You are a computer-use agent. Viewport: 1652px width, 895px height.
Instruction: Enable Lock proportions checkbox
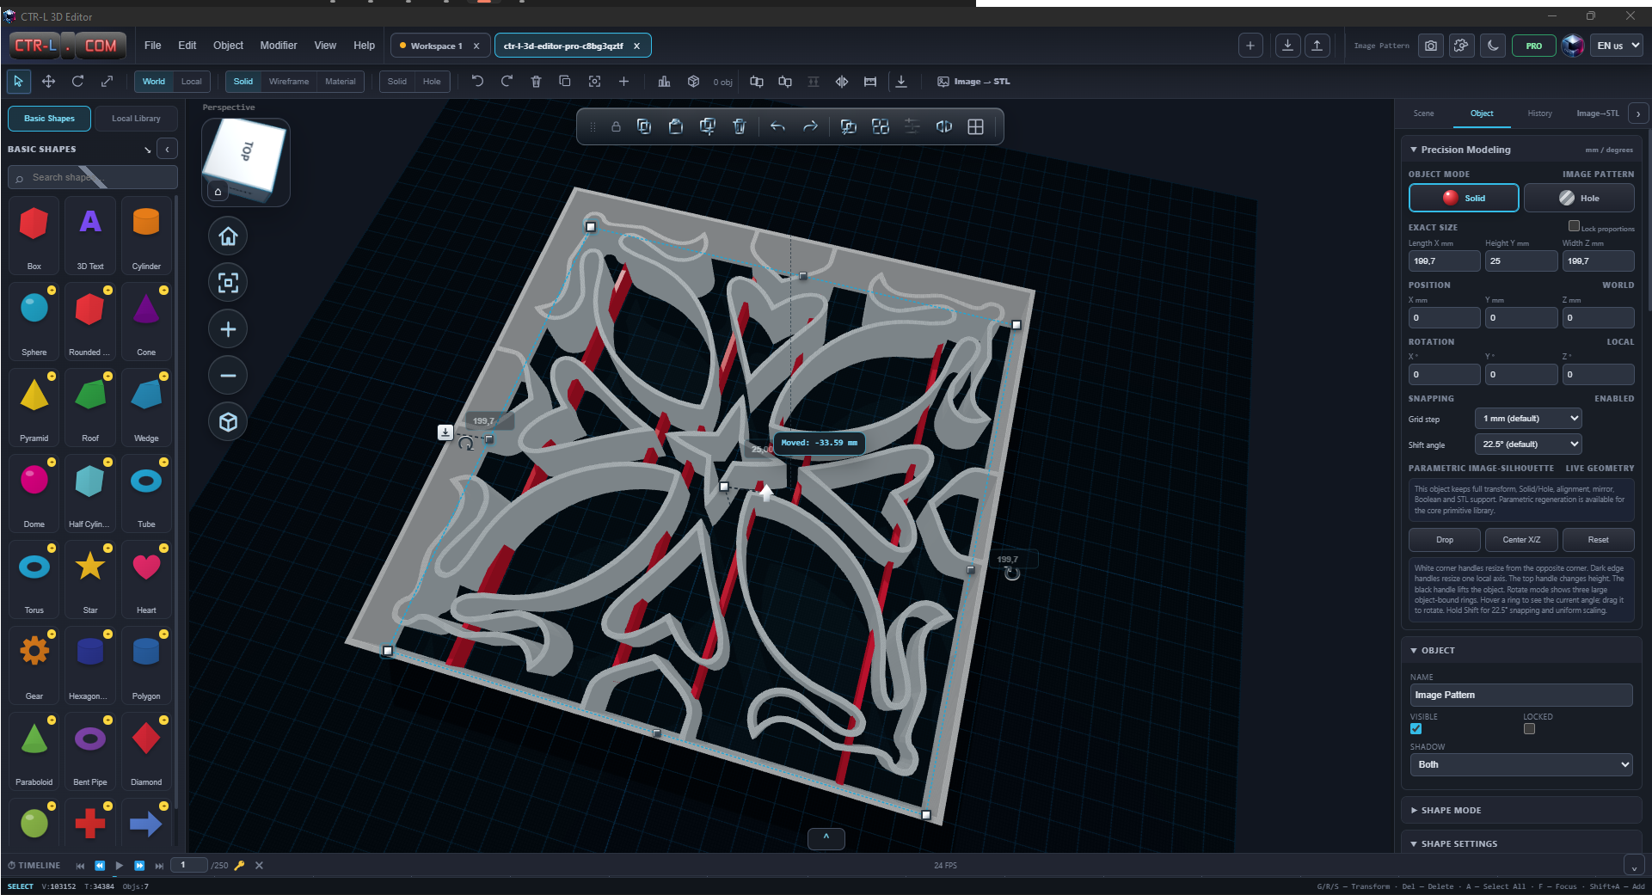coord(1574,226)
